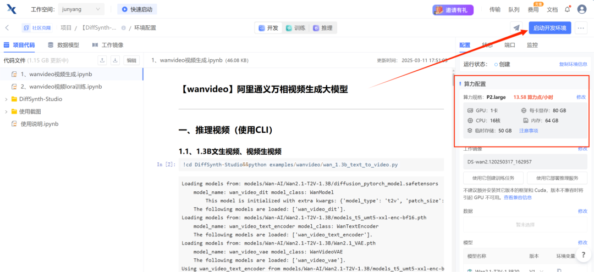Open the 传输 transfer menu
Viewport: 594px width, 272px height.
pyautogui.click(x=495, y=10)
